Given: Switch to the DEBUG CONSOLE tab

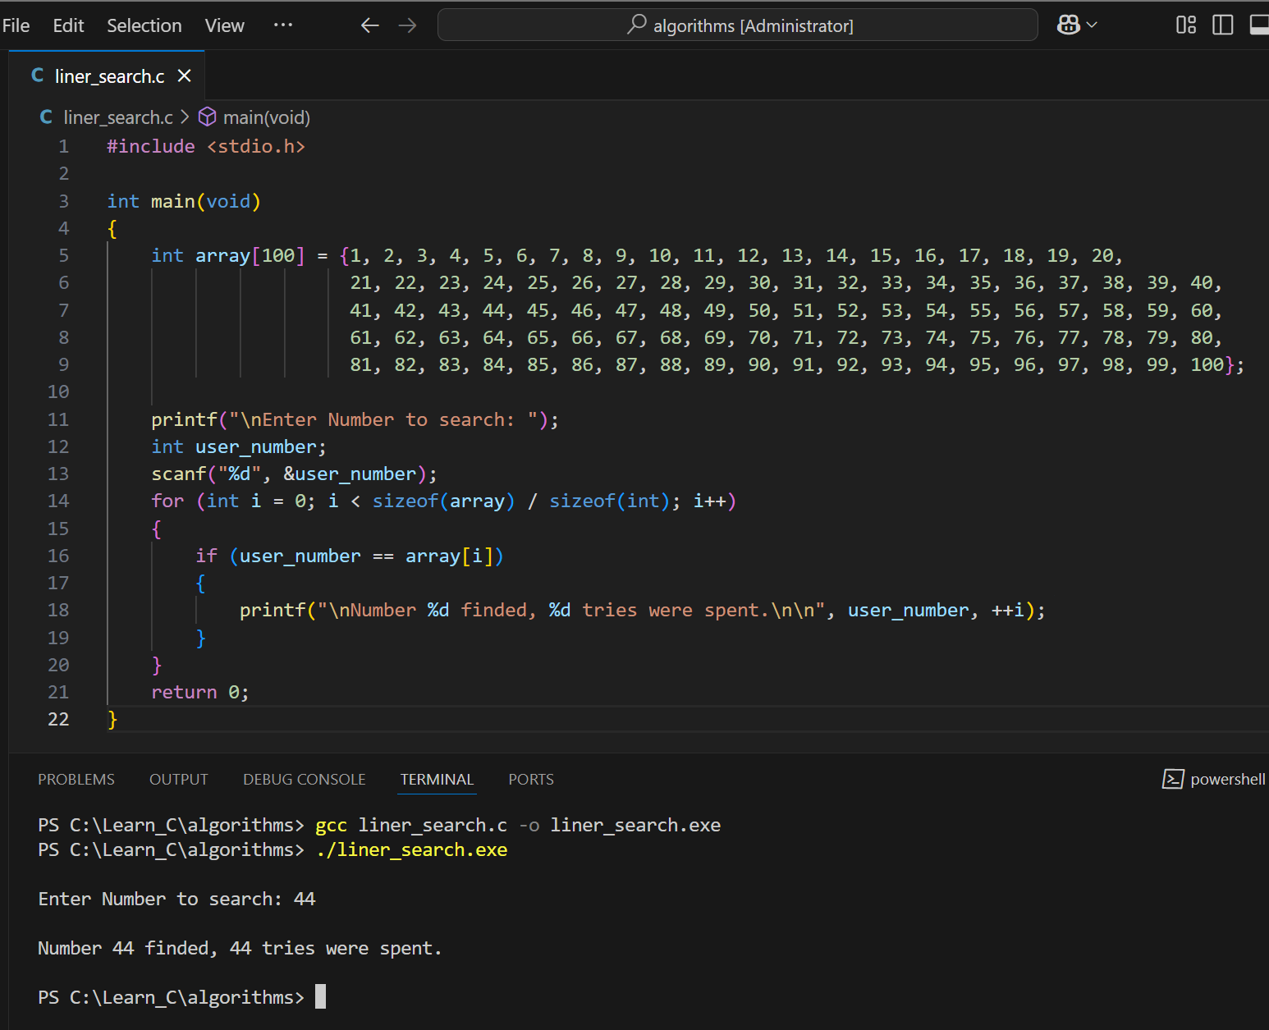Looking at the screenshot, I should click(304, 780).
